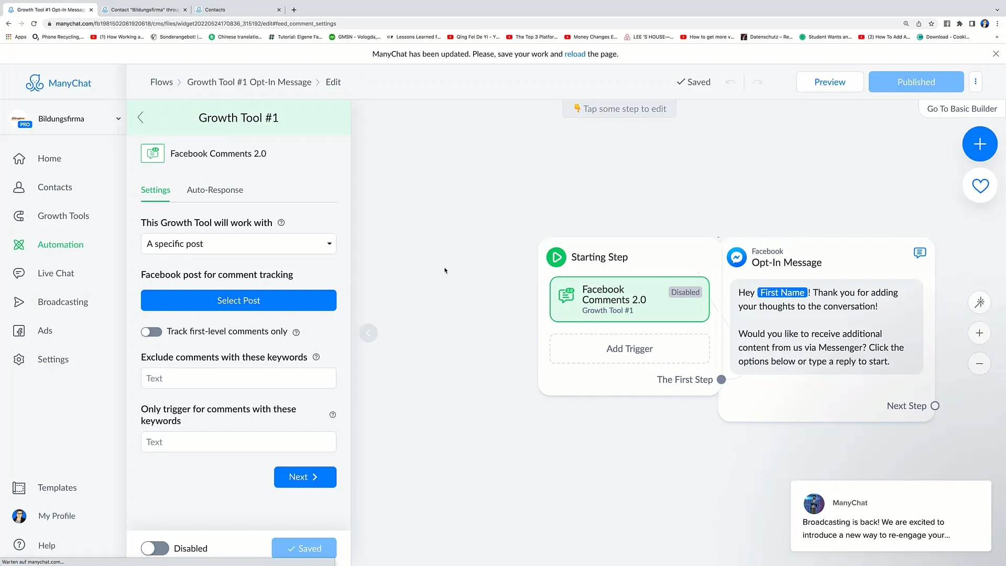Open My Profile
Image resolution: width=1006 pixels, height=566 pixels.
click(57, 516)
